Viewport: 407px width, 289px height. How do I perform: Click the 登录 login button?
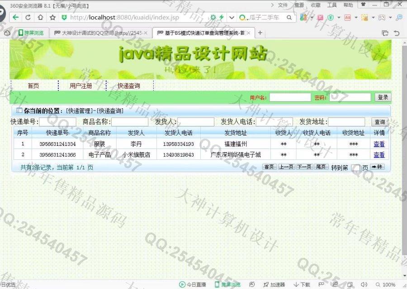click(383, 97)
